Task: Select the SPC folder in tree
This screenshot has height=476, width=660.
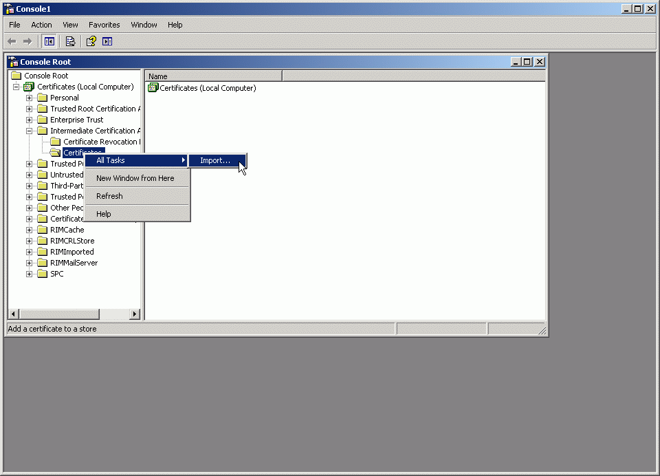Action: (56, 274)
